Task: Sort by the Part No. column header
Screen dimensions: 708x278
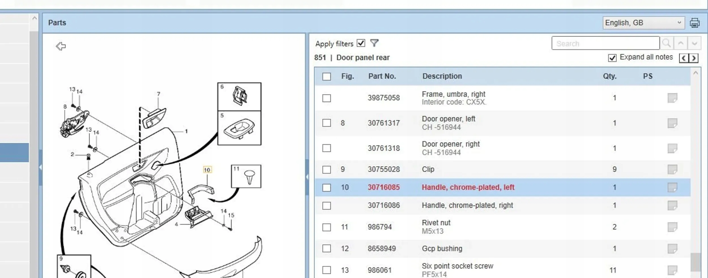Action: [382, 76]
